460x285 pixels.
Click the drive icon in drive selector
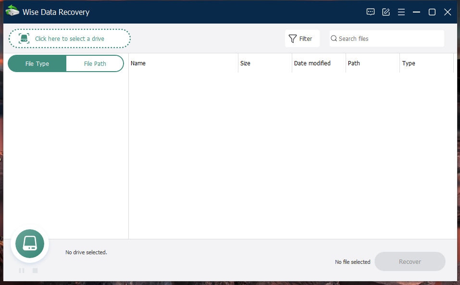pos(24,39)
